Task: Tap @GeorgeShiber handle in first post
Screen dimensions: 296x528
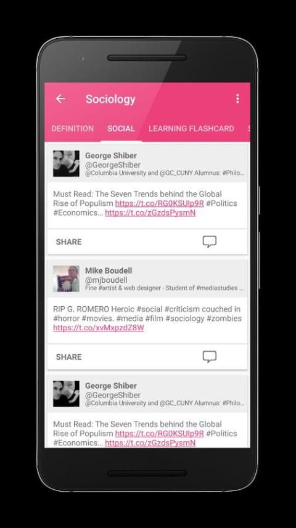Action: pos(113,165)
